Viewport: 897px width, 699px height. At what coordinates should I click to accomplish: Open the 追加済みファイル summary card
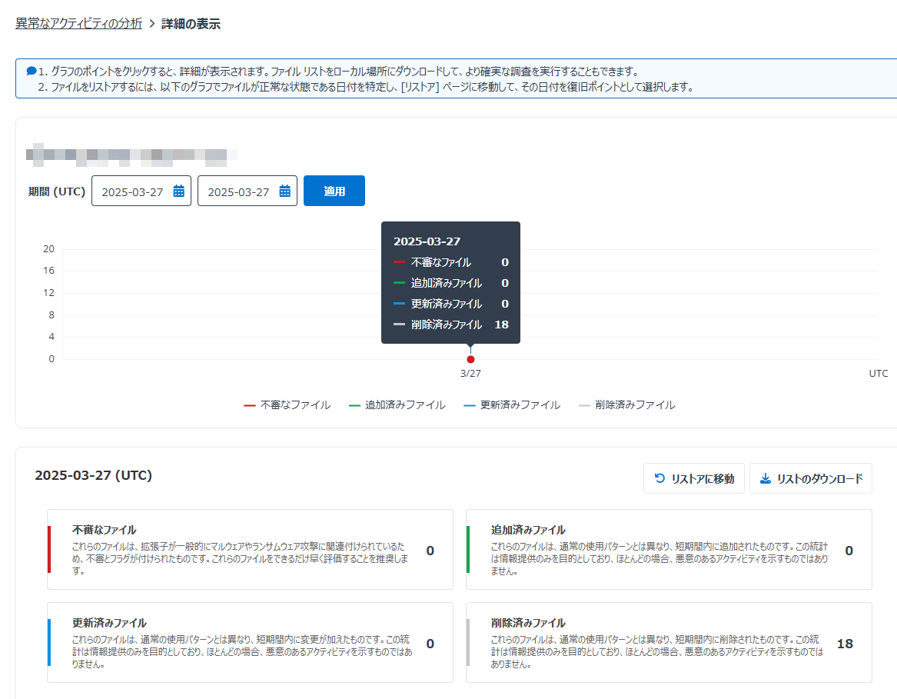669,550
